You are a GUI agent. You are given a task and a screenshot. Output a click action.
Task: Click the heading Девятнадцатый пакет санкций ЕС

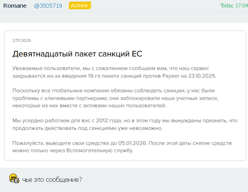click(77, 54)
